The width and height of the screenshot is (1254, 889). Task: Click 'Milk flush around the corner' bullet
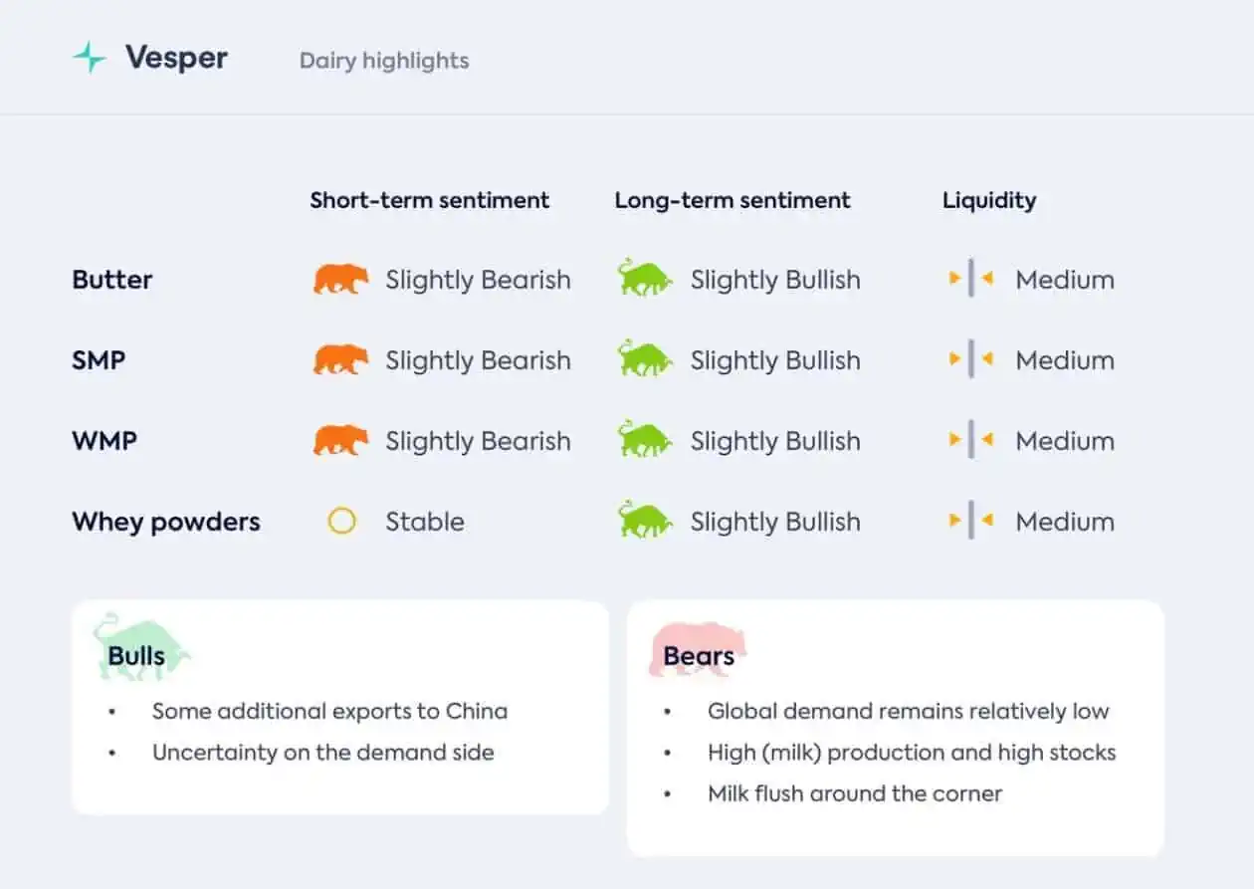855,793
